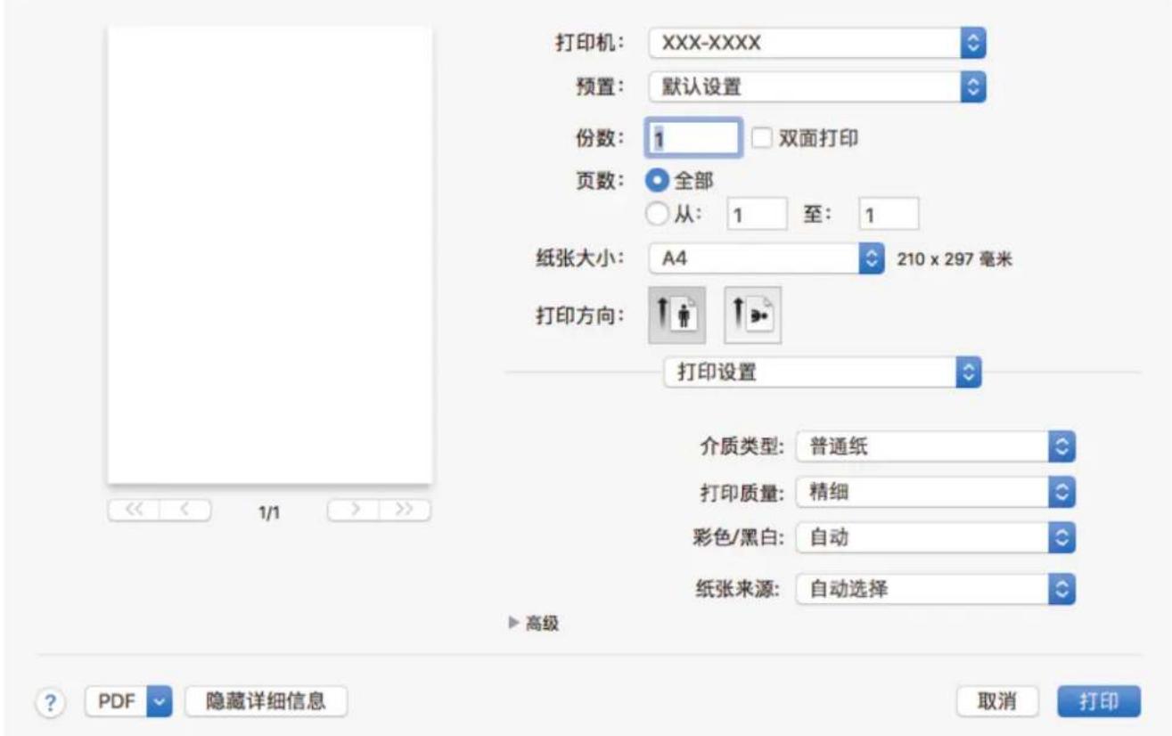The height and width of the screenshot is (736, 1172).
Task: Open the 纸张大小 A4 dropdown
Action: 766,259
